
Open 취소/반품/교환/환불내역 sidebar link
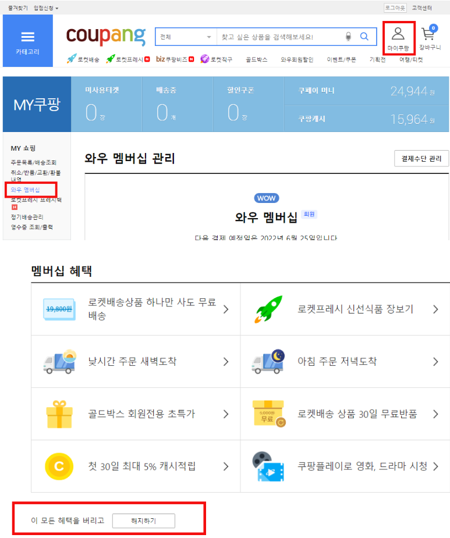(36, 176)
